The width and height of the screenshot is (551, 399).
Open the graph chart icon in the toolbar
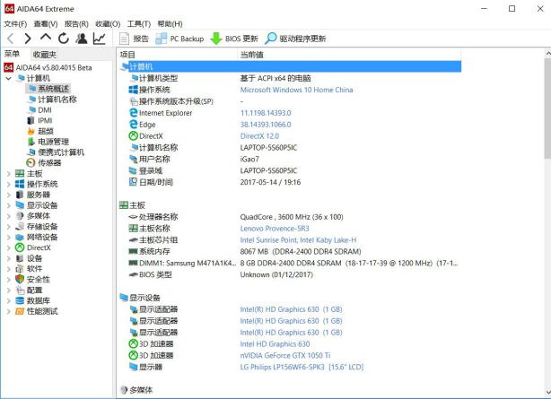[x=100, y=38]
